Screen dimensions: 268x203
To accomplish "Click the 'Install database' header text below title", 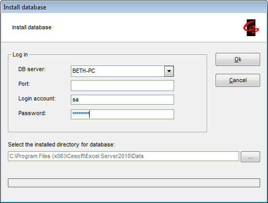I will coord(31,27).
